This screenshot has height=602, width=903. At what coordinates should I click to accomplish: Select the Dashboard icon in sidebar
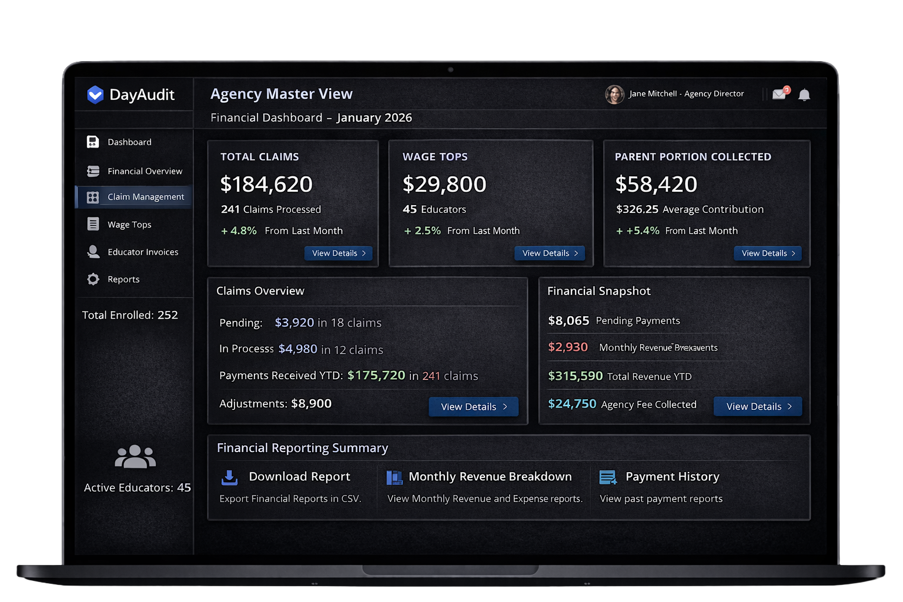93,142
